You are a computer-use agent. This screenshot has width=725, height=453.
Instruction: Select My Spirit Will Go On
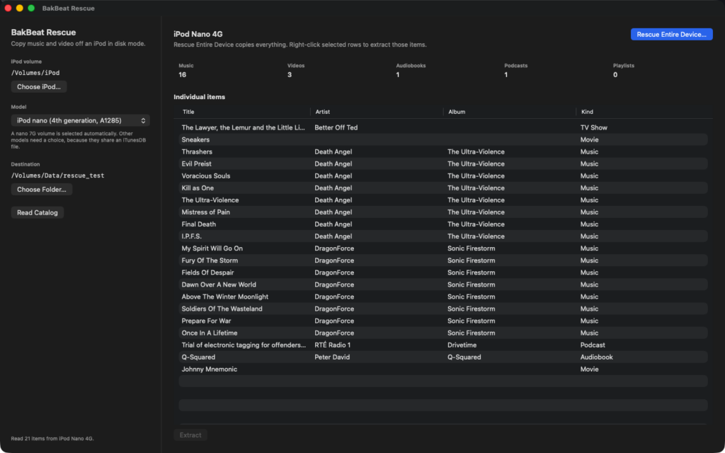pyautogui.click(x=443, y=248)
